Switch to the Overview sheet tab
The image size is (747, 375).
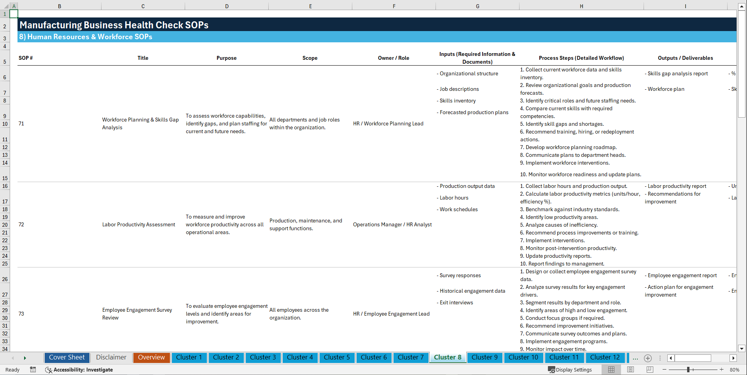[x=151, y=358]
